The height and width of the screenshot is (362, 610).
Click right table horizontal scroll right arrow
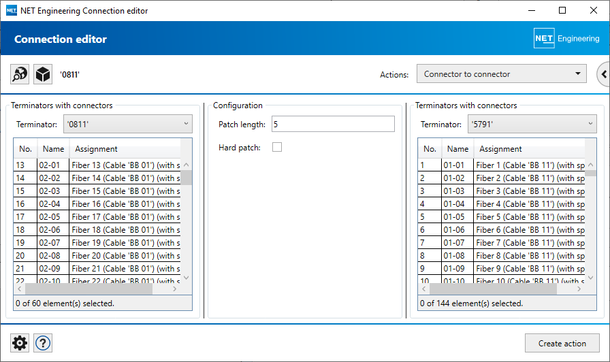click(579, 289)
